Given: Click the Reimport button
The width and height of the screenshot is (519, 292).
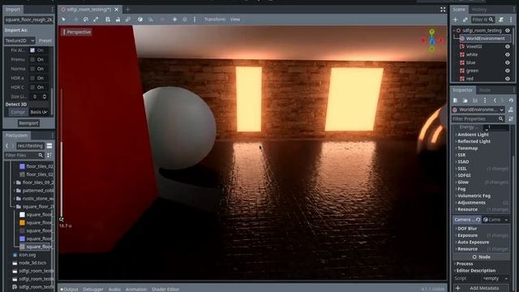Looking at the screenshot, I should click(28, 123).
